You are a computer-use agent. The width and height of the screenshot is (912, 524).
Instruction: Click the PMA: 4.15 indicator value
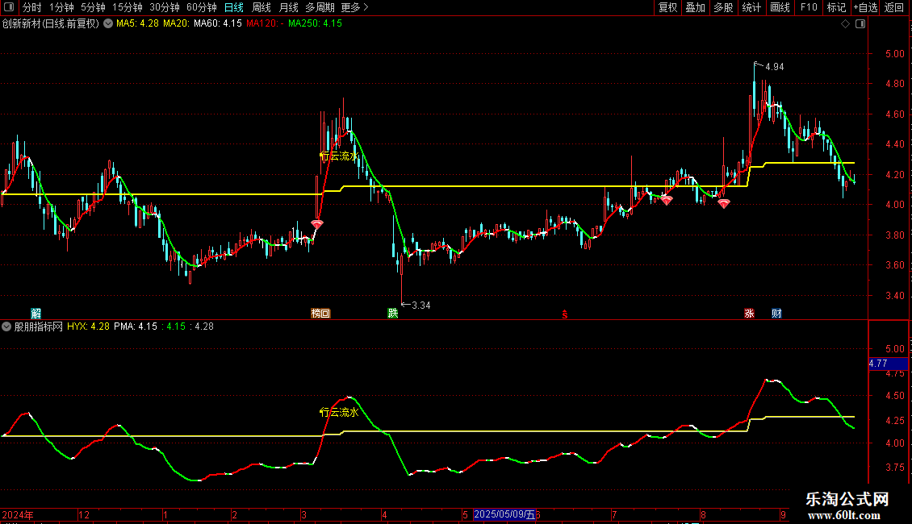click(x=136, y=326)
